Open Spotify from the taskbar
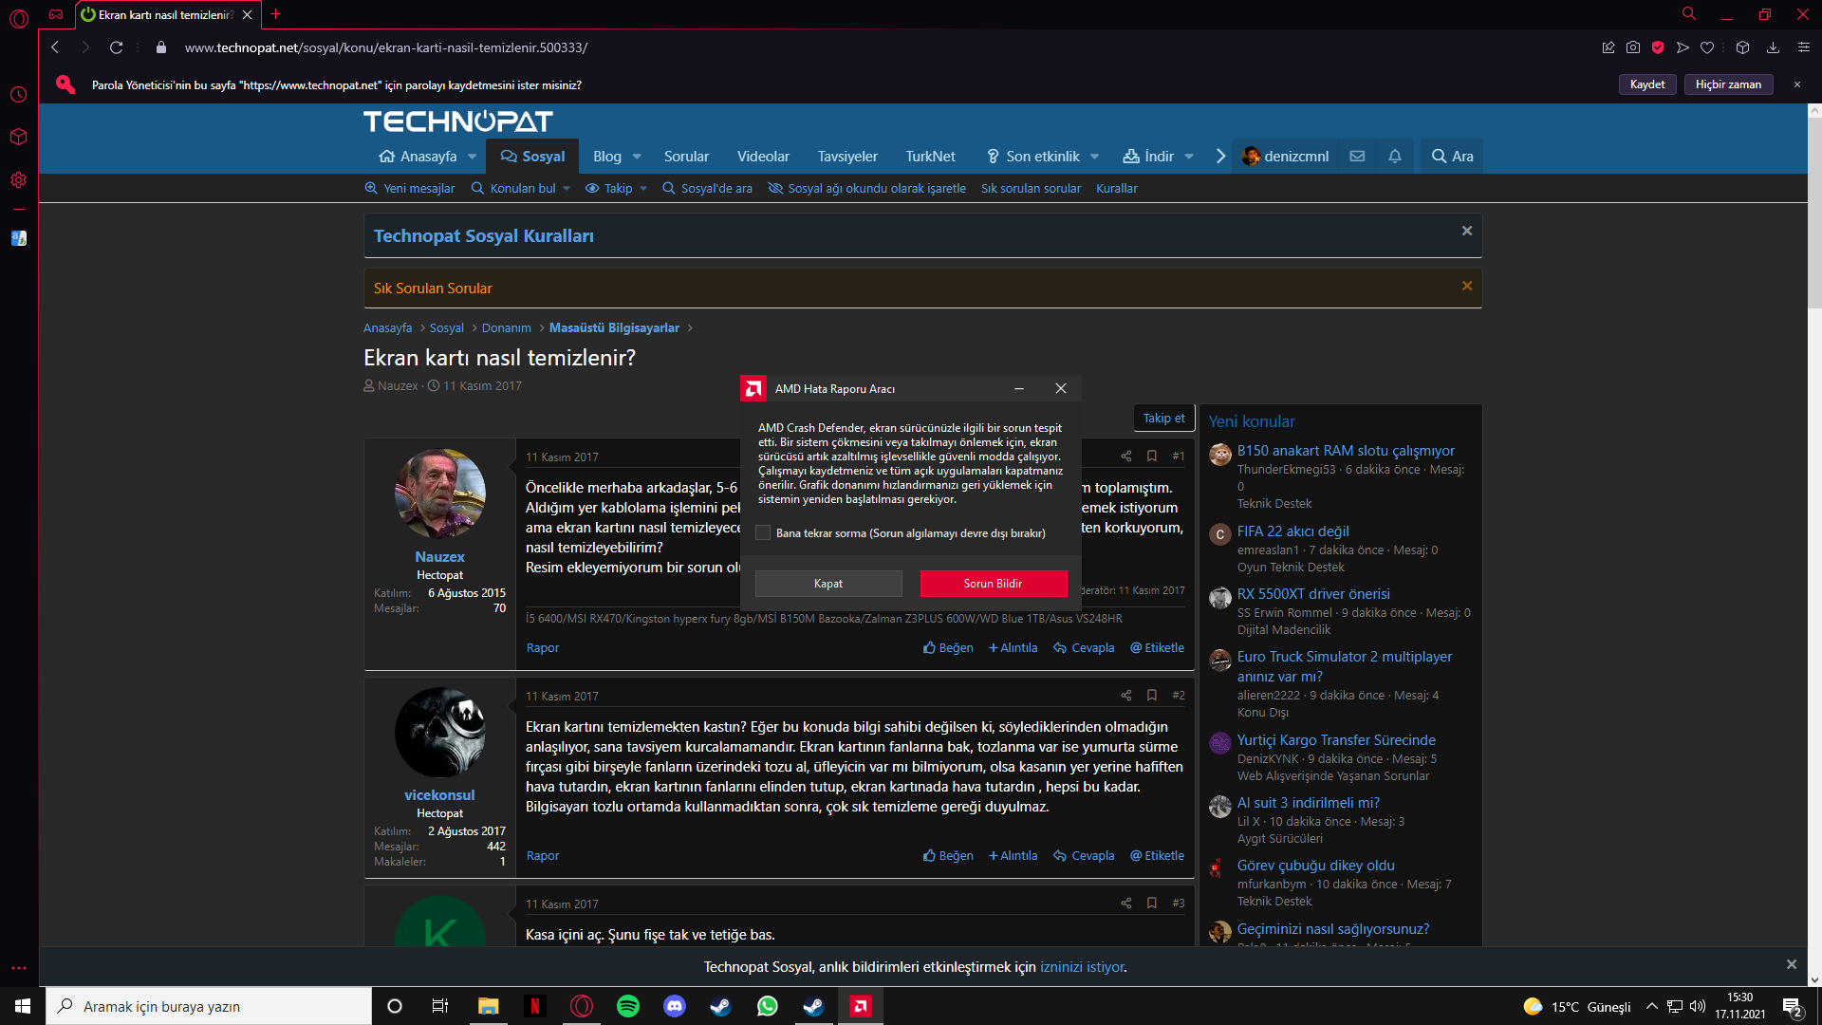This screenshot has width=1822, height=1025. pos(627,1006)
